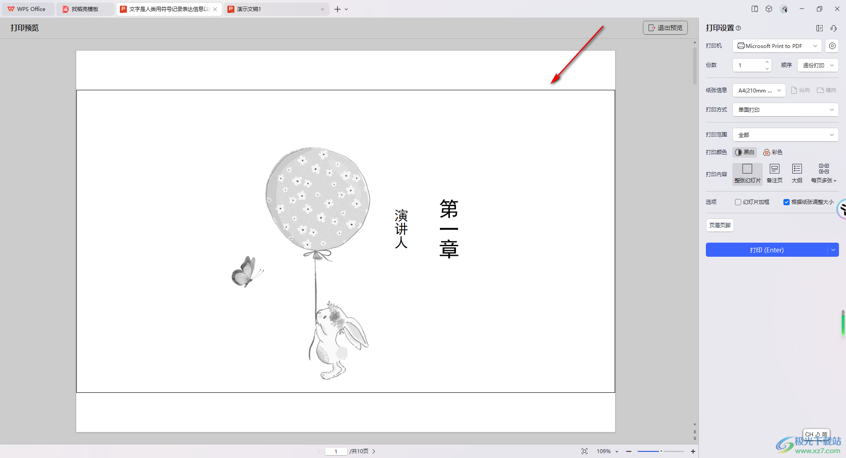
Task: Click the scroll down arrow of preview
Action: 695,425
